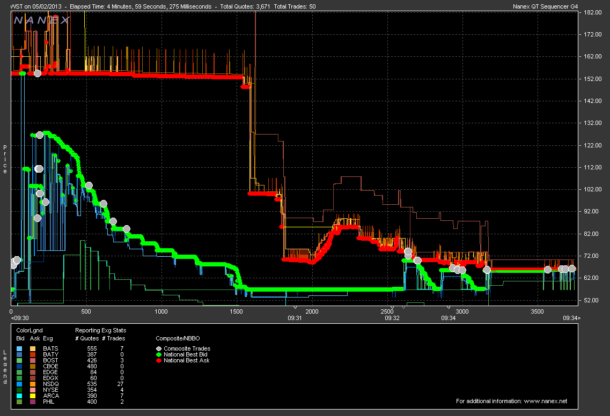Screen dimensions: 610x416
Task: Click the 1500 tick label on x-axis
Action: [236, 311]
